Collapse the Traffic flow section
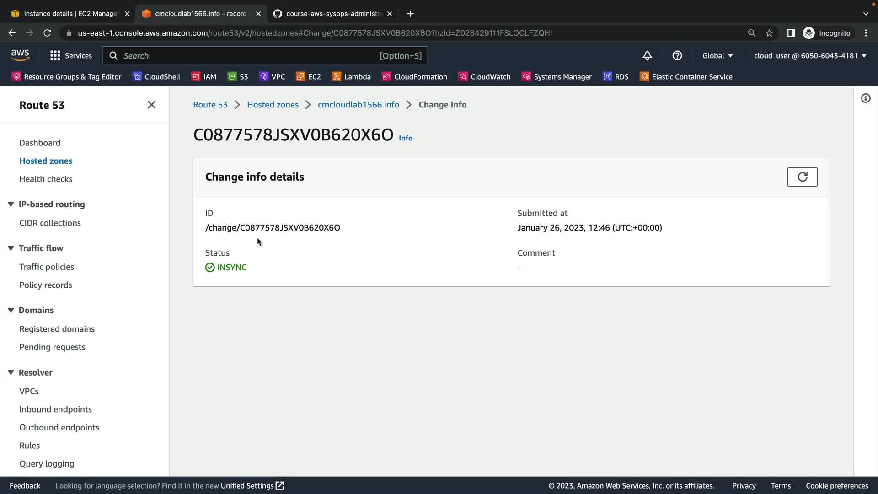This screenshot has width=878, height=494. (x=11, y=248)
